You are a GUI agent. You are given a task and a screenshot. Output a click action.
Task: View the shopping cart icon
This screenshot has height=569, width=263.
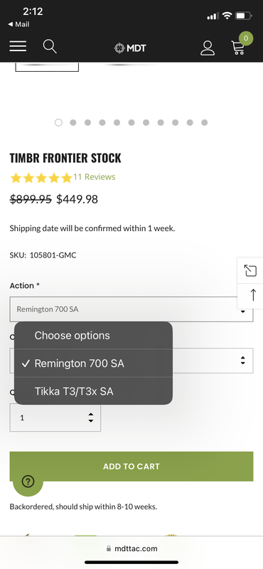pyautogui.click(x=238, y=48)
